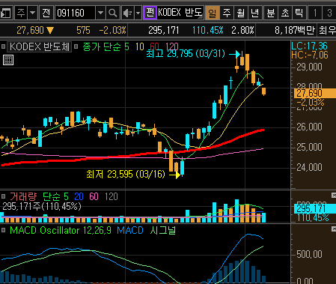Click the search magnifier icon next to stock code
Screen dimensions: 336x284
tap(112, 13)
